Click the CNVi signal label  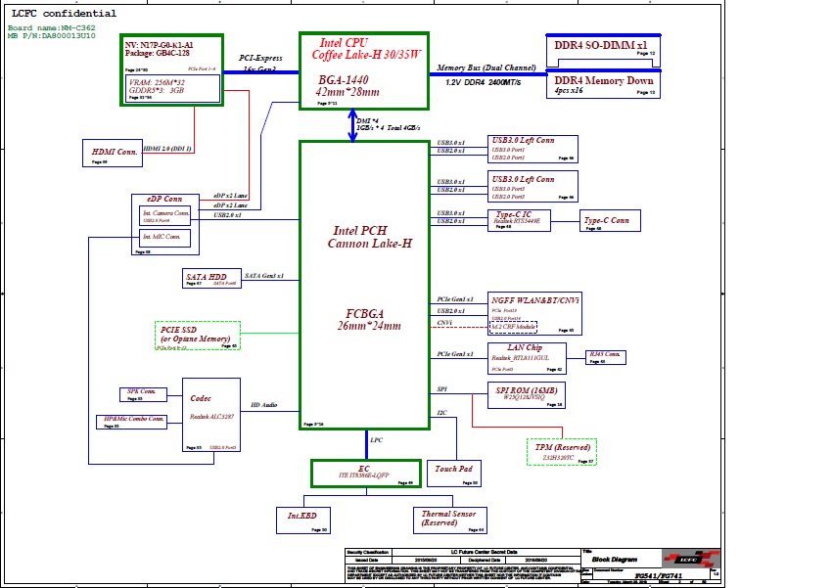[x=444, y=323]
